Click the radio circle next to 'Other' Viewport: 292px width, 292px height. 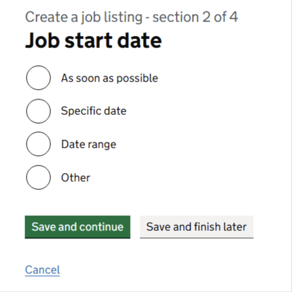coord(38,177)
